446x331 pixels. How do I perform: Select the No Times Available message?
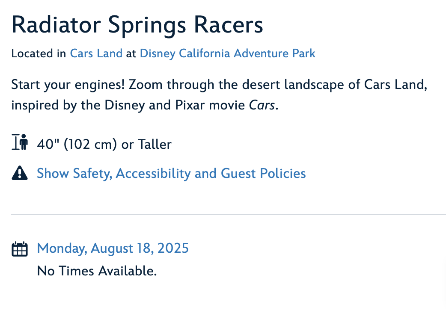point(97,271)
